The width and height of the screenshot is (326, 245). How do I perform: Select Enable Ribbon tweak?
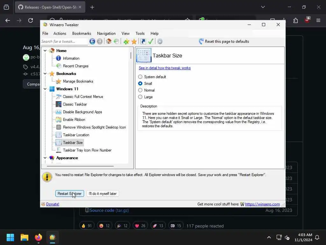tap(74, 120)
